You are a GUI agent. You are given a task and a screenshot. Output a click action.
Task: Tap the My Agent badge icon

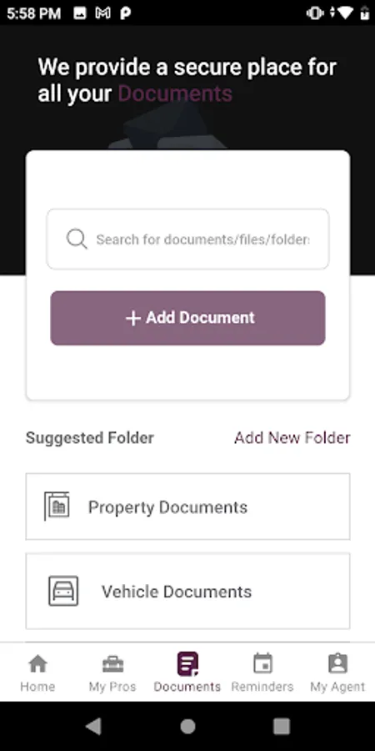pos(337,664)
